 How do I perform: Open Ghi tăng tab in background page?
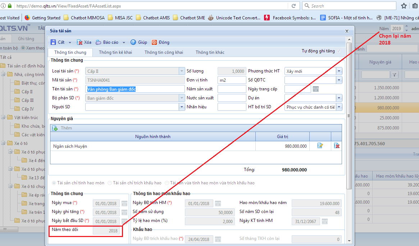click(x=26, y=39)
